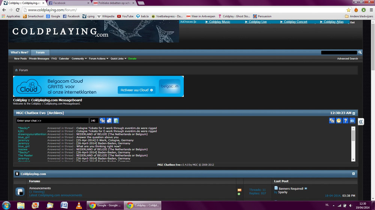Click the Coldplay Atlas ad link
375x210 pixels.
[332, 22]
